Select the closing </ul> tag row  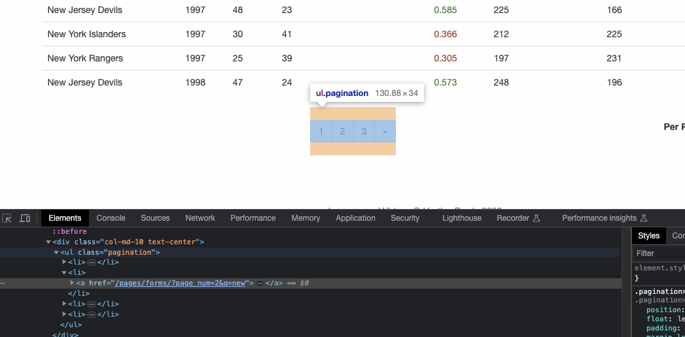(x=71, y=325)
